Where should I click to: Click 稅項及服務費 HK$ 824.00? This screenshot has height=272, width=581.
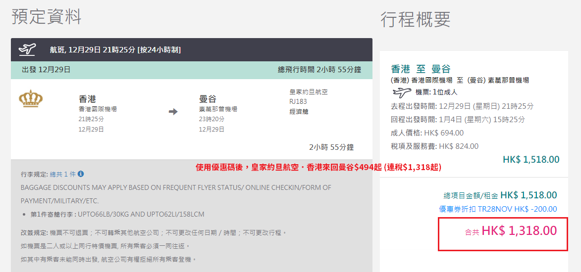click(x=435, y=146)
